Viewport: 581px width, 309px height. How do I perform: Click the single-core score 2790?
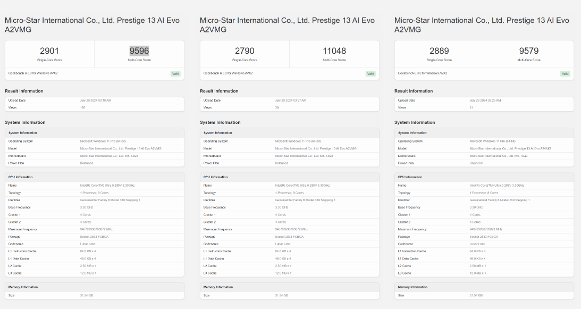245,51
